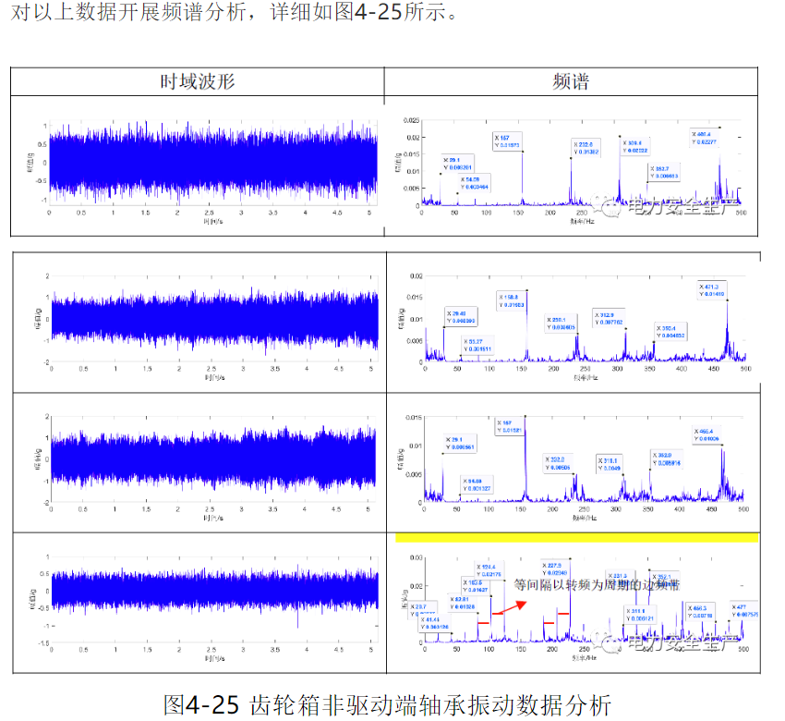This screenshot has width=785, height=721.
Task: Select the X 29.1 data tip label
Action: (457, 162)
